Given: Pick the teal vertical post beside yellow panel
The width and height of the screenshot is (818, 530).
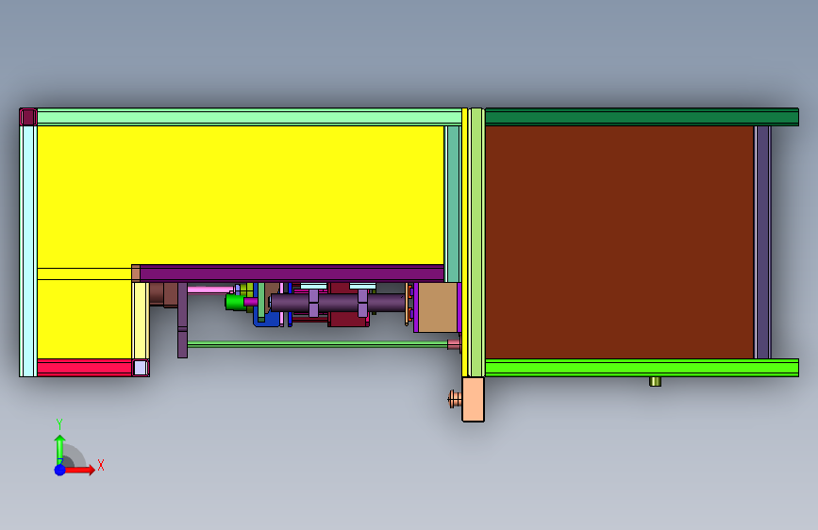Looking at the screenshot, I should click(x=452, y=204).
